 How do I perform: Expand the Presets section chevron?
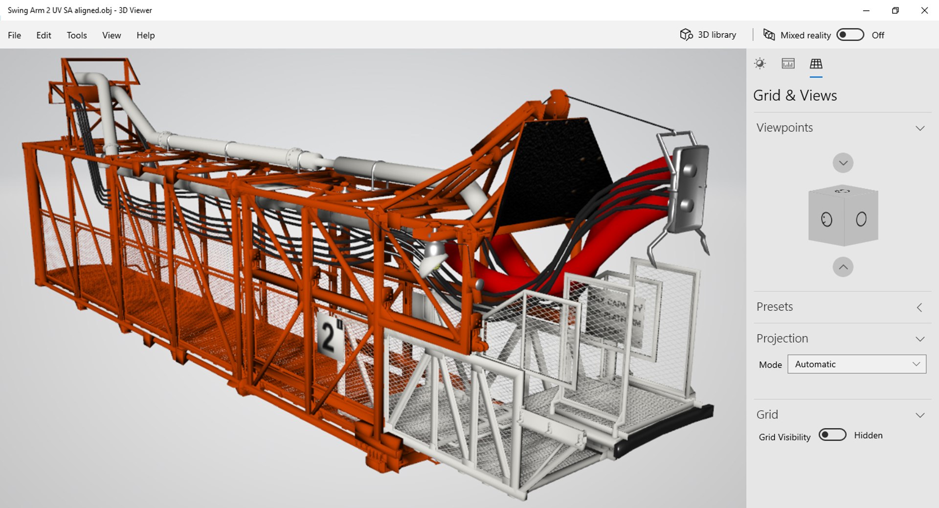[x=919, y=307]
